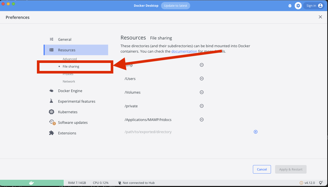Select General in preferences sidebar

(x=76, y=39)
